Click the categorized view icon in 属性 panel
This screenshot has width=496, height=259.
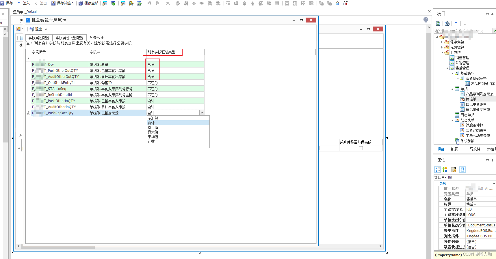point(438,170)
